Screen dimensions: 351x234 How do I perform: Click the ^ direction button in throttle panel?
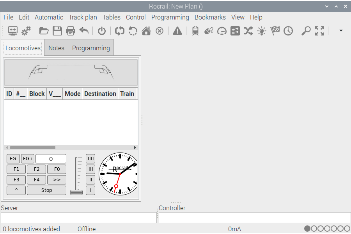tap(16, 190)
